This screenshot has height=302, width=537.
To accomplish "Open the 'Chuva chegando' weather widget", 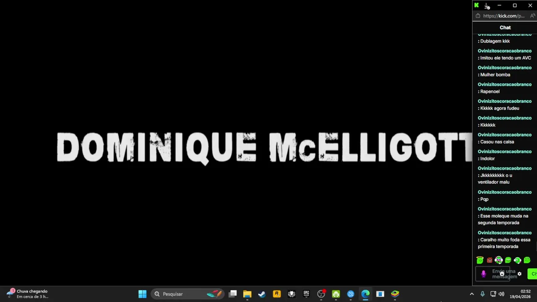I will (27, 294).
